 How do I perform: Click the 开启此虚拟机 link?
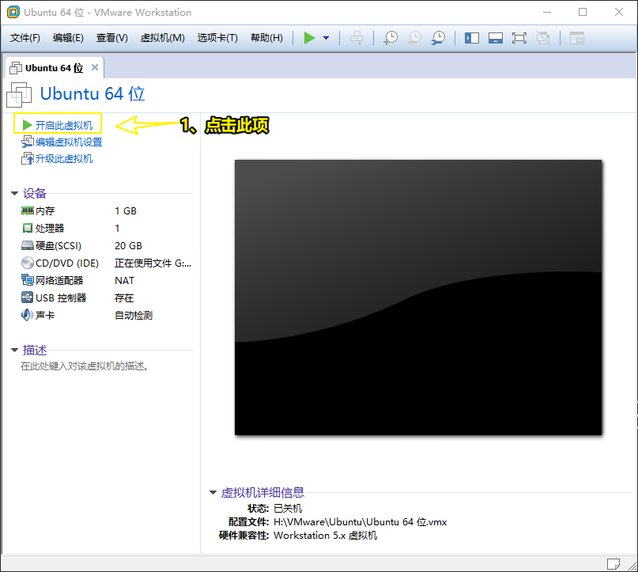pyautogui.click(x=63, y=125)
